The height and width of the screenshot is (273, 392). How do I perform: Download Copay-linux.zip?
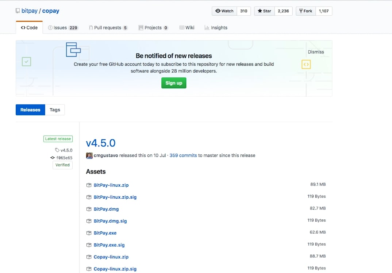pyautogui.click(x=111, y=257)
